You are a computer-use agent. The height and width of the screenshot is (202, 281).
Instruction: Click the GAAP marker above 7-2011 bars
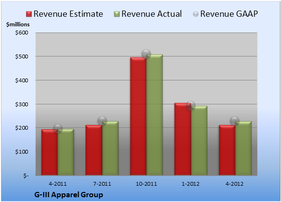click(x=102, y=121)
